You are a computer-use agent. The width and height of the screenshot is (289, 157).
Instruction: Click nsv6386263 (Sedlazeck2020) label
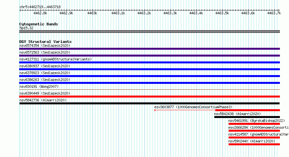pos(45,80)
